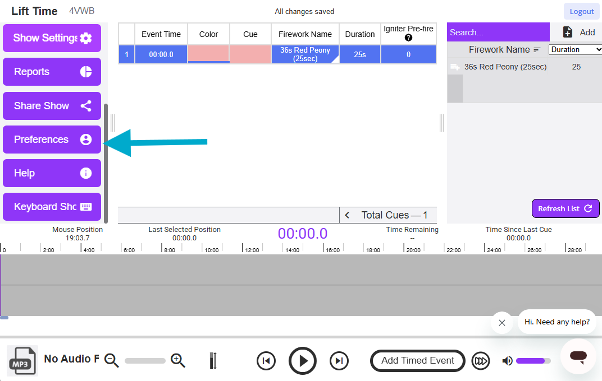Click the Refresh List button
This screenshot has width=602, height=381.
pos(565,208)
